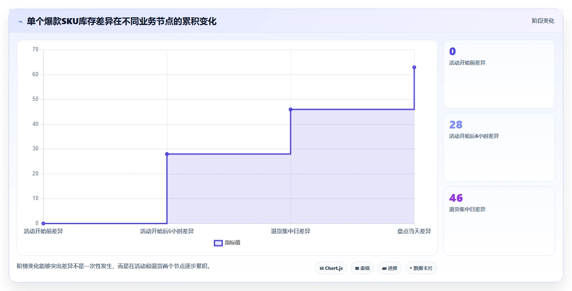Select the 表格 tag
Image resolution: width=572 pixels, height=291 pixels.
[x=362, y=268]
